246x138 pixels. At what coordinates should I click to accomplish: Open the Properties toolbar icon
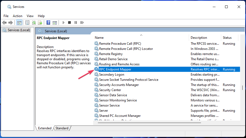pyautogui.click(x=27, y=23)
